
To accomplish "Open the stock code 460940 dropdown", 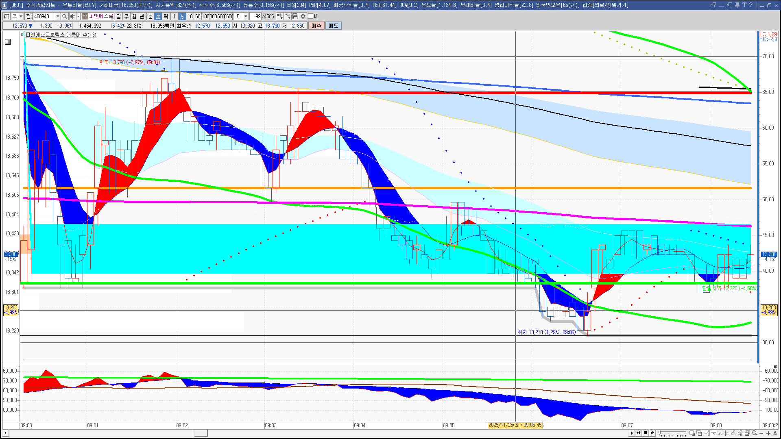I will pos(58,16).
